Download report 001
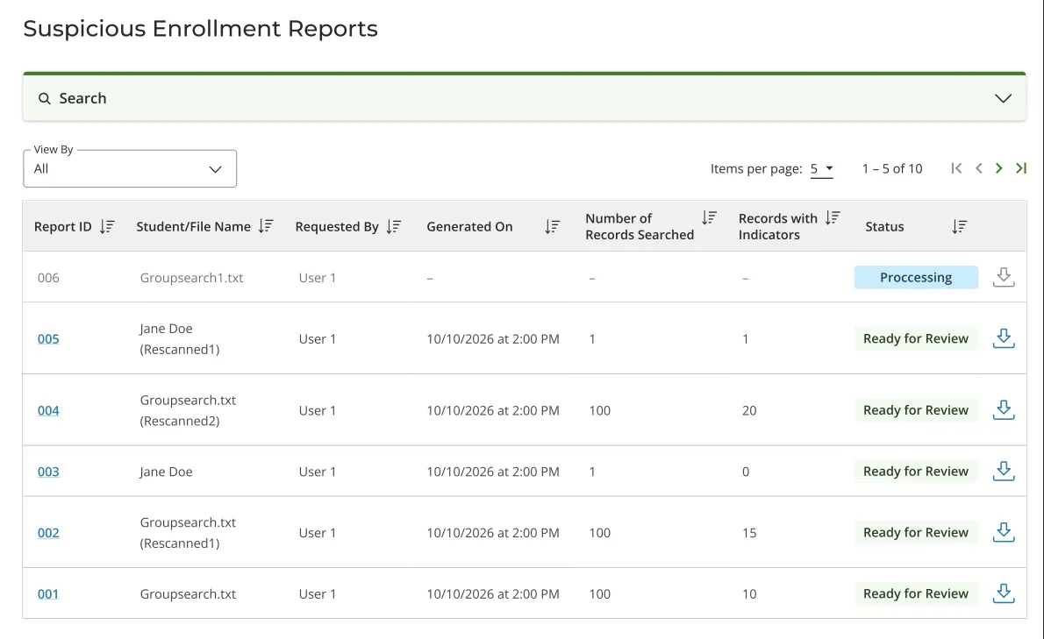The width and height of the screenshot is (1044, 639). (x=1004, y=593)
